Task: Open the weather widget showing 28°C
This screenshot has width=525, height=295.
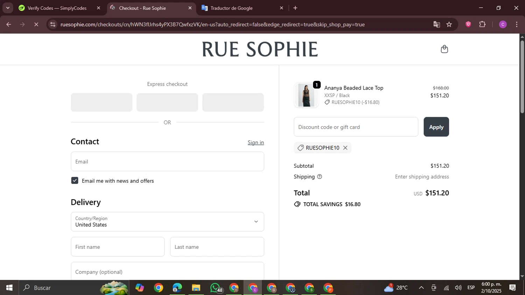Action: tap(396, 288)
